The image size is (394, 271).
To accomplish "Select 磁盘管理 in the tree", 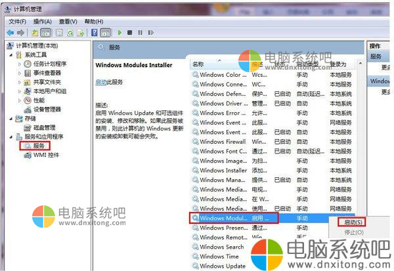I will click(39, 127).
